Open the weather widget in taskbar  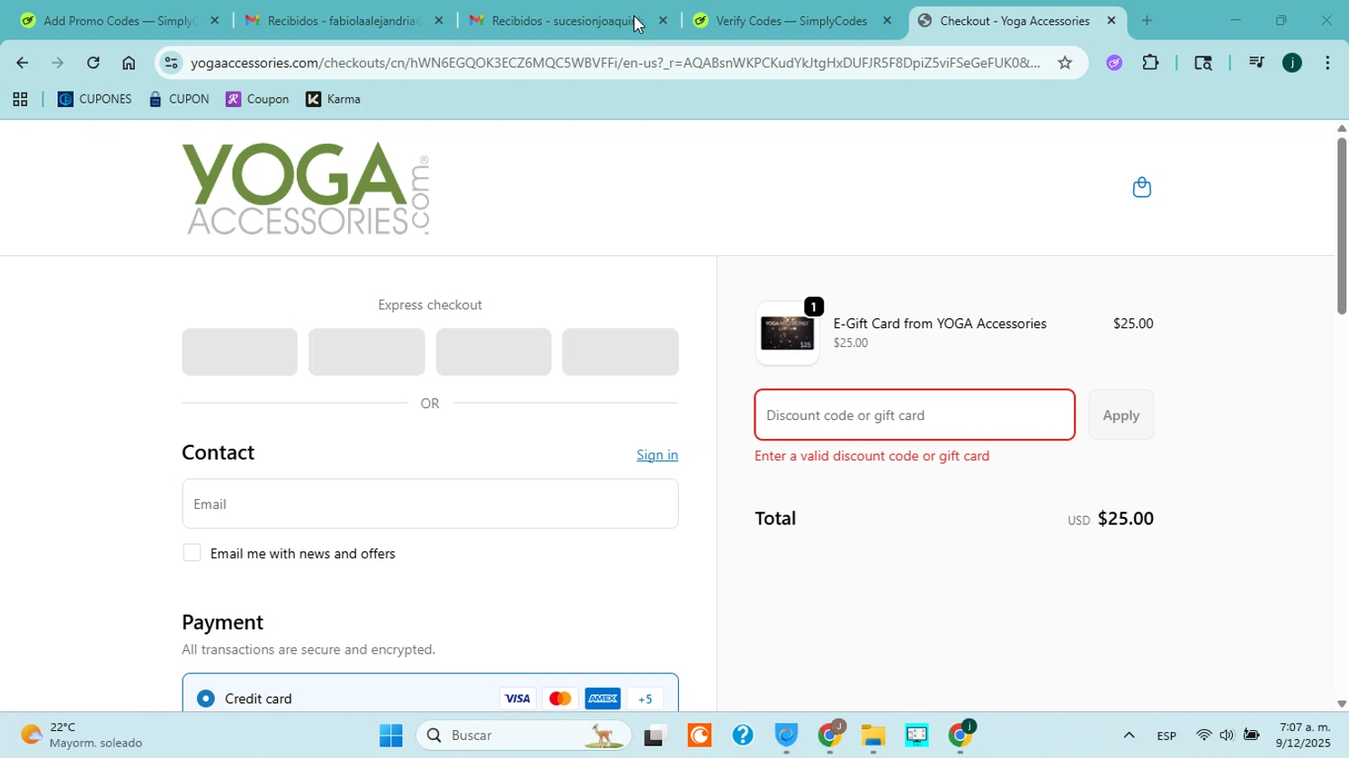tap(81, 736)
